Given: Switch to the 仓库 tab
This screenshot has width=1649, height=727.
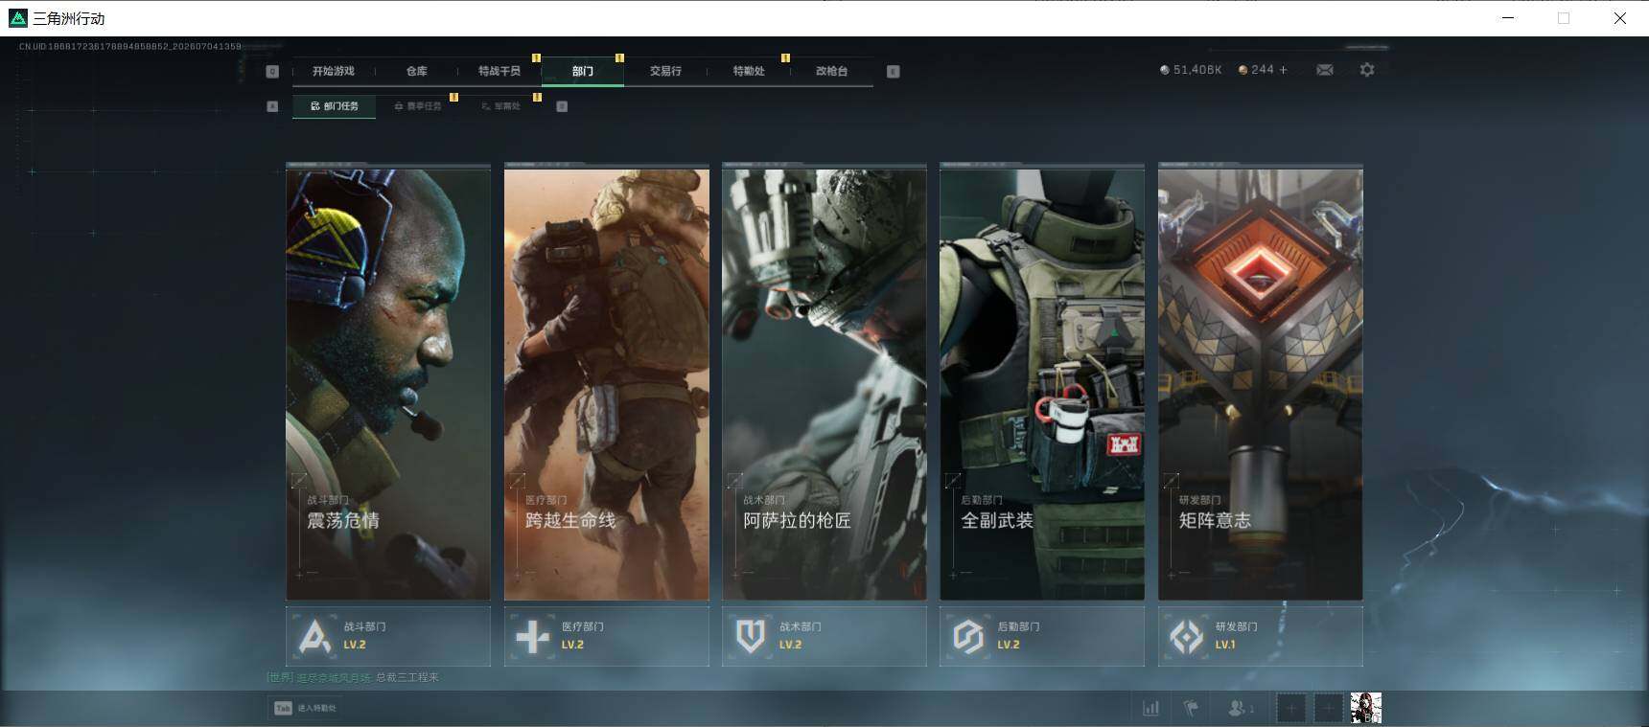Looking at the screenshot, I should (x=416, y=71).
